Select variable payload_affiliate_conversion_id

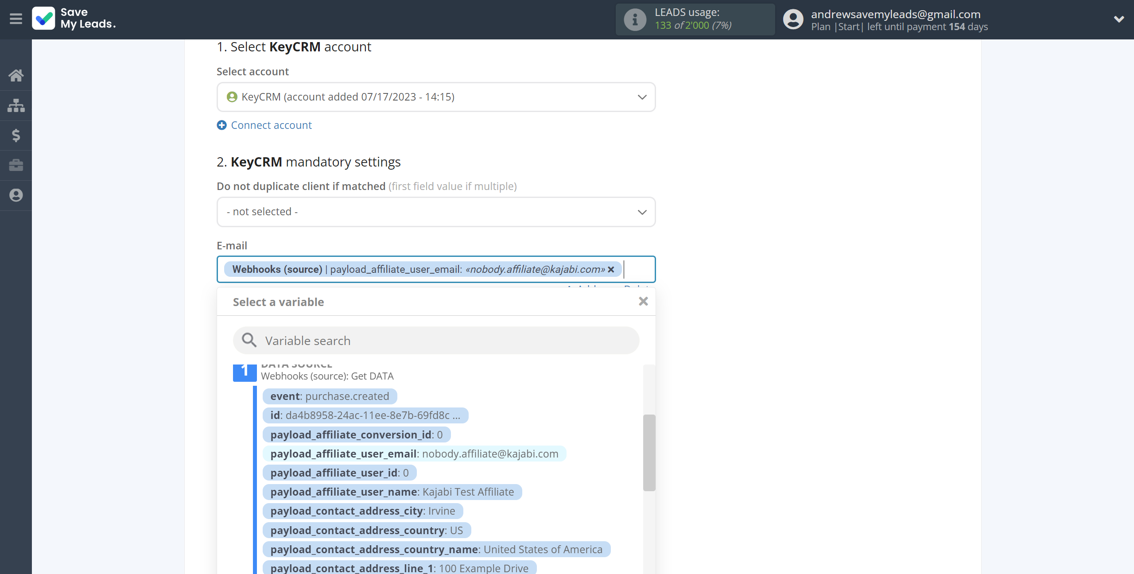point(356,434)
